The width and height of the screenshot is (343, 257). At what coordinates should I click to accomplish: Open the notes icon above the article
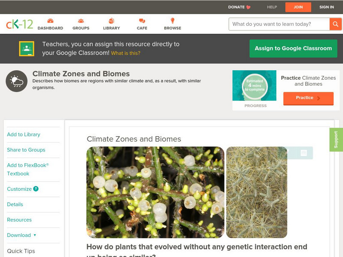pyautogui.click(x=304, y=153)
